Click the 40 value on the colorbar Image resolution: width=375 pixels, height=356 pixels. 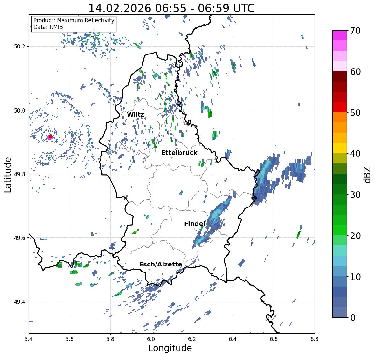(x=355, y=154)
